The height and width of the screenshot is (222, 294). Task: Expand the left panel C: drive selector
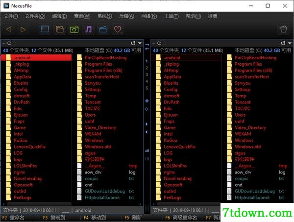click(x=4, y=44)
